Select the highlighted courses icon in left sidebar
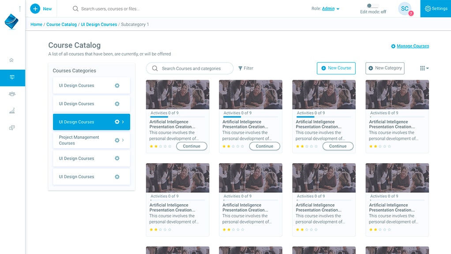451x254 pixels. 12,78
